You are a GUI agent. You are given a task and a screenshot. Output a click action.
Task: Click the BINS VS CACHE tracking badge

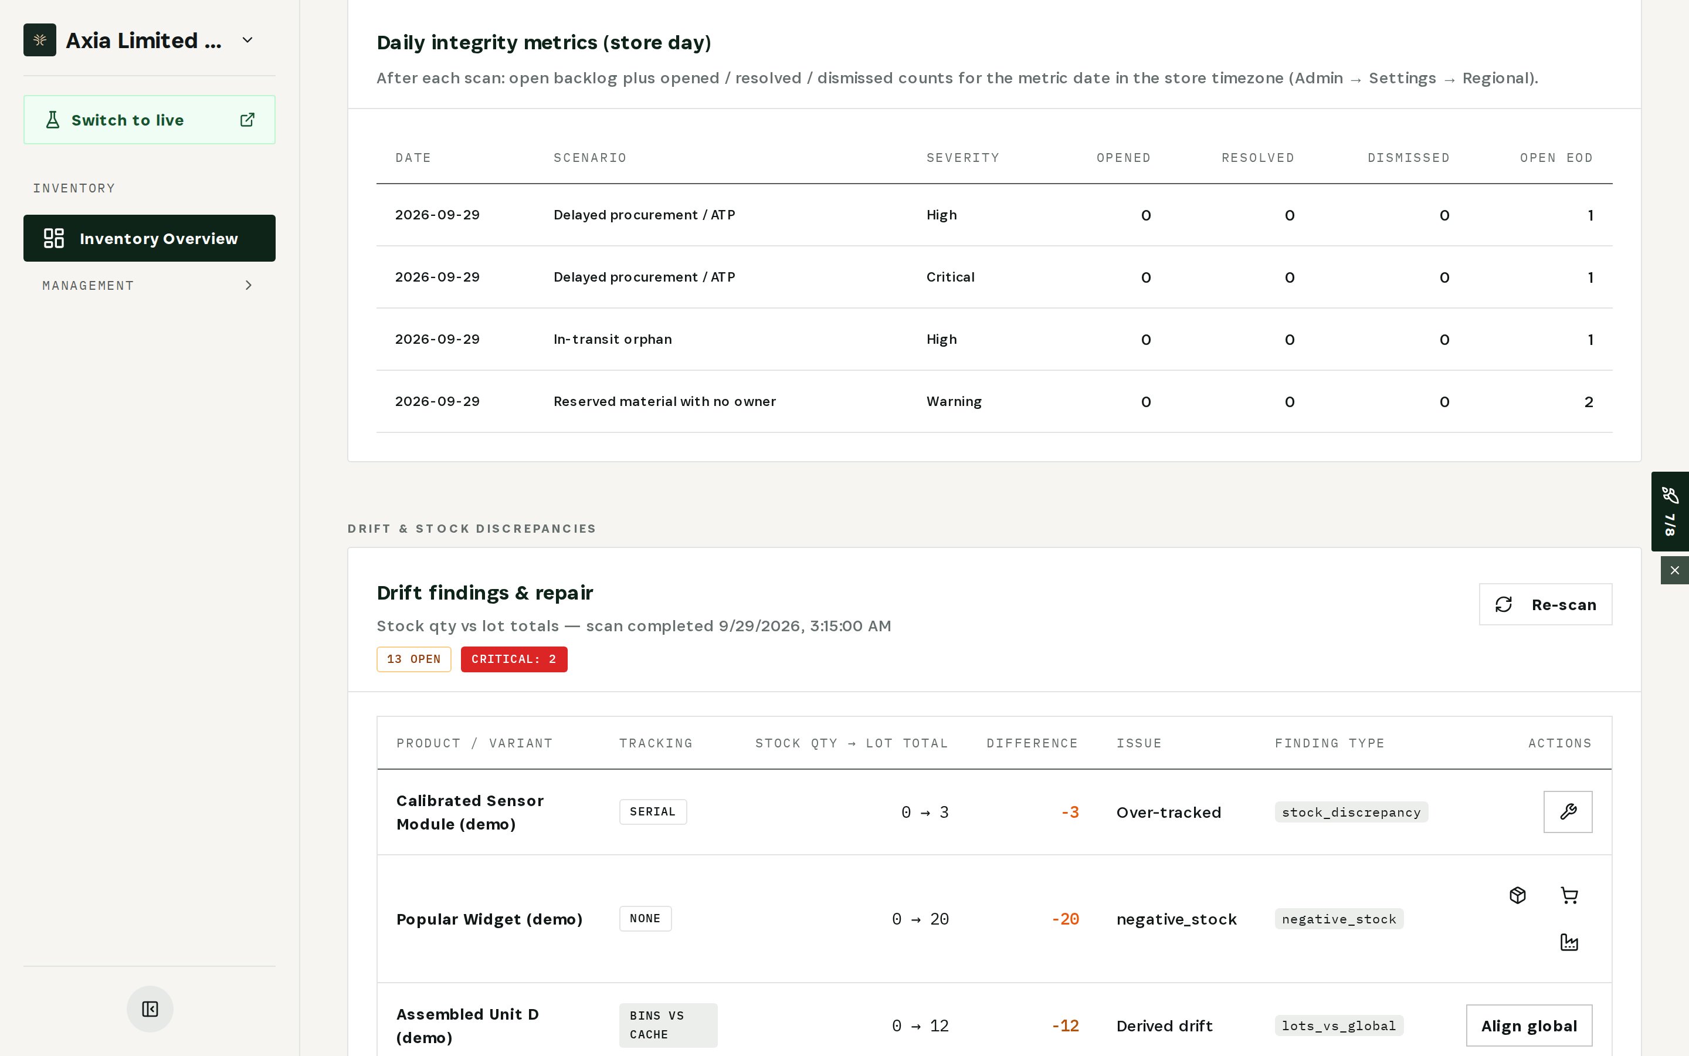pyautogui.click(x=668, y=1025)
